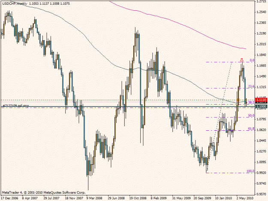Click the USDCHF,Weekly chart title text
The width and height of the screenshot is (268, 201).
[x=15, y=3]
